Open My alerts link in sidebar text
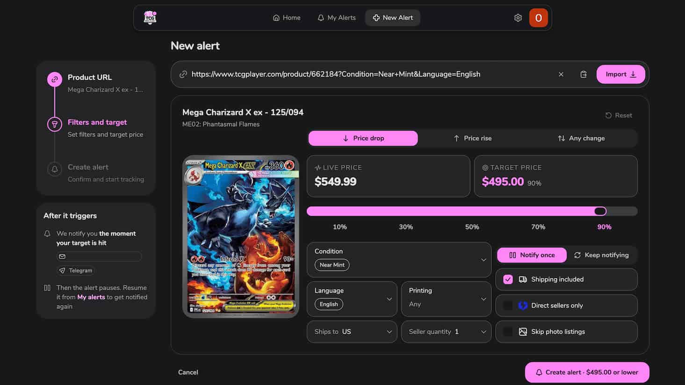This screenshot has height=385, width=685. (x=91, y=297)
